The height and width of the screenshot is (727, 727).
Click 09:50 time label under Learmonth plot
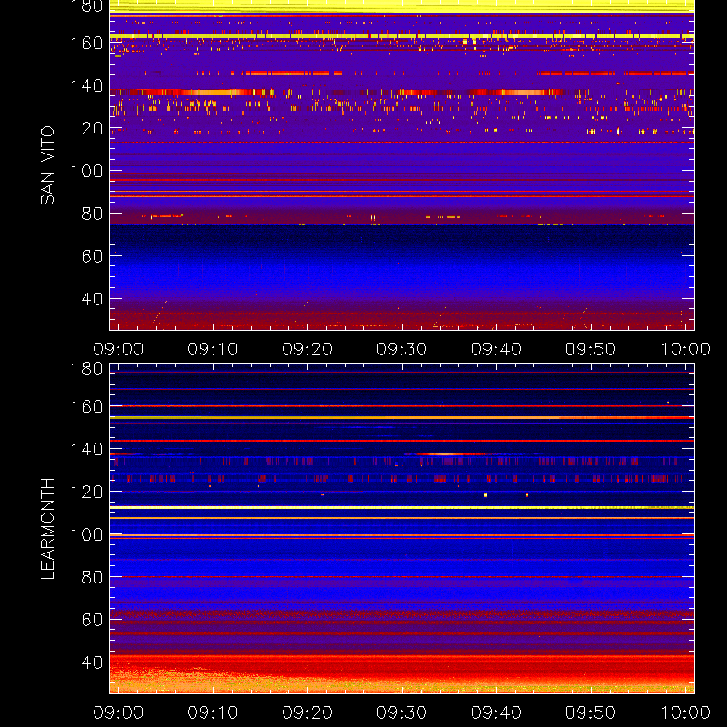[591, 712]
